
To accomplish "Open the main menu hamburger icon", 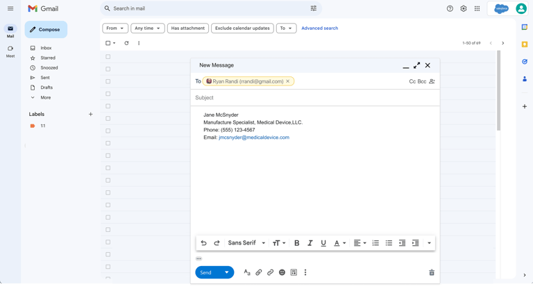I will click(10, 8).
